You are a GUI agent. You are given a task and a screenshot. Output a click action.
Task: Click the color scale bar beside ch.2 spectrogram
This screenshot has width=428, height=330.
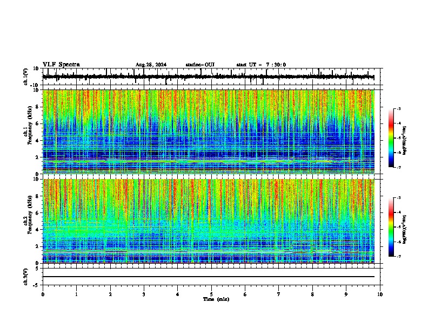391,227
